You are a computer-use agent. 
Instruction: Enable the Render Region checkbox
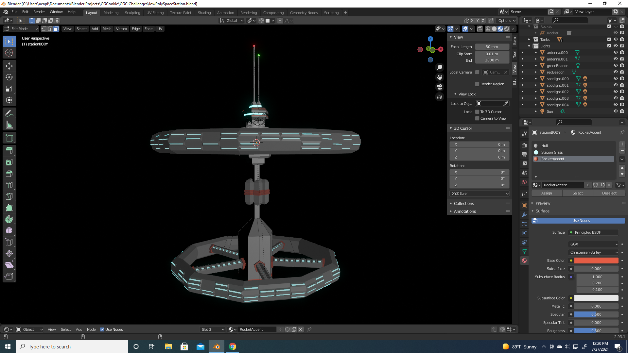coord(477,84)
